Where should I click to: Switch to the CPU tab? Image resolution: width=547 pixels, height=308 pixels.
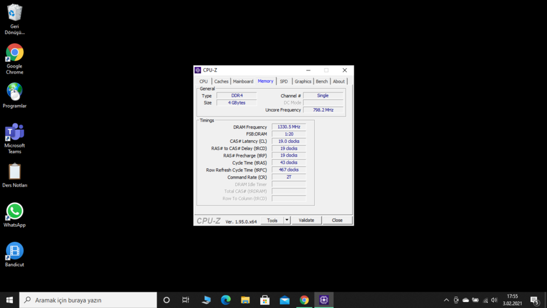point(204,81)
